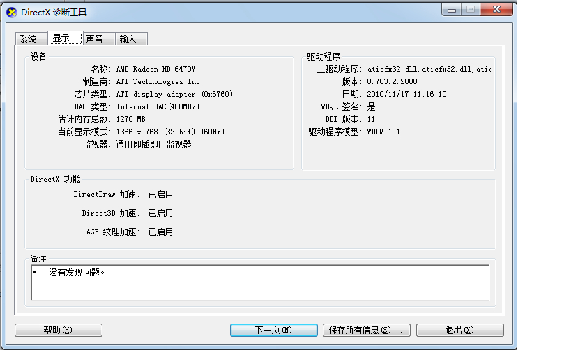Click the '1270 MB' memory value
The width and height of the screenshot is (571, 350).
click(x=131, y=119)
